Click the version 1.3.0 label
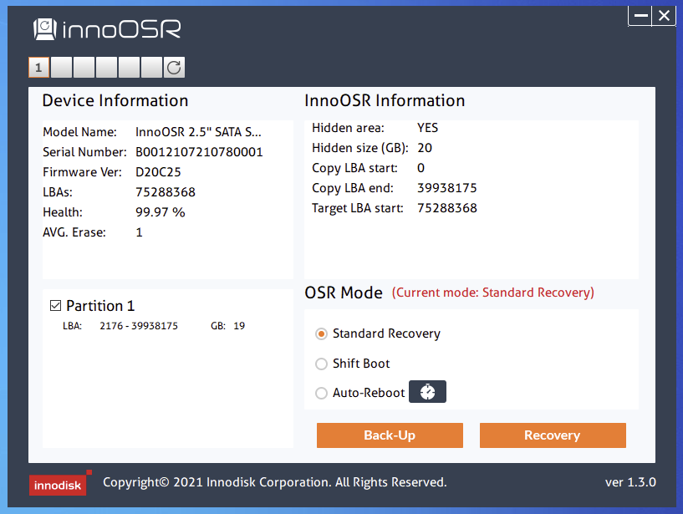The image size is (683, 514). pos(630,482)
